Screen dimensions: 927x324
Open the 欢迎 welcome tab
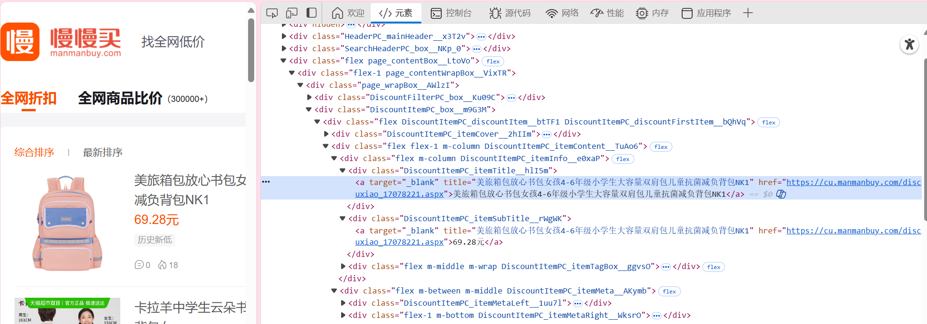(348, 13)
